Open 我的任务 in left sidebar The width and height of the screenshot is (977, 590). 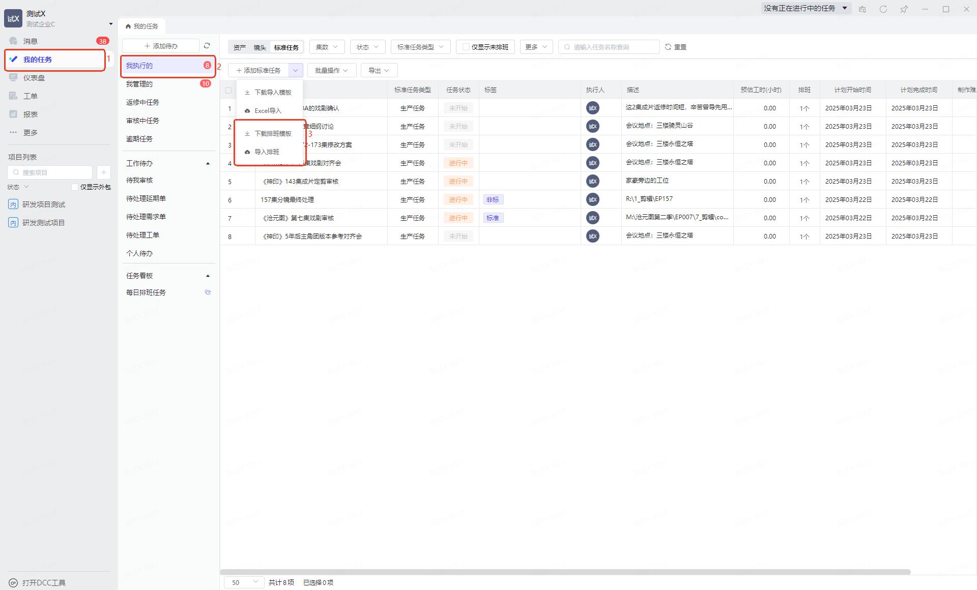click(x=55, y=60)
